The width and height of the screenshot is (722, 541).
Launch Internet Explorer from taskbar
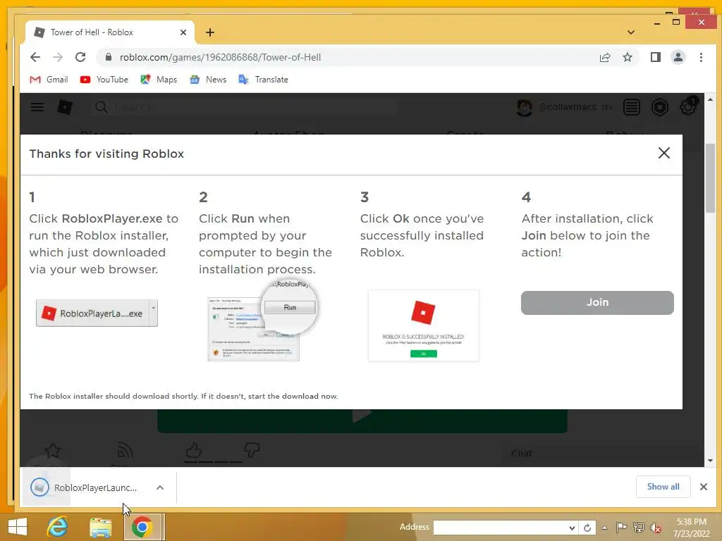pyautogui.click(x=58, y=527)
